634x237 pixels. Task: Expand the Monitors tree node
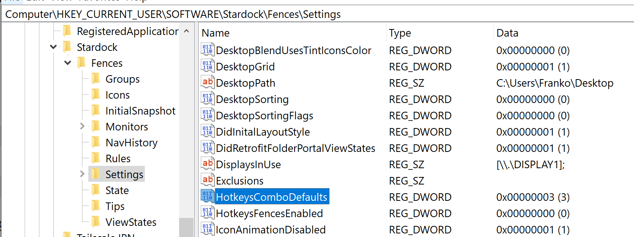82,126
